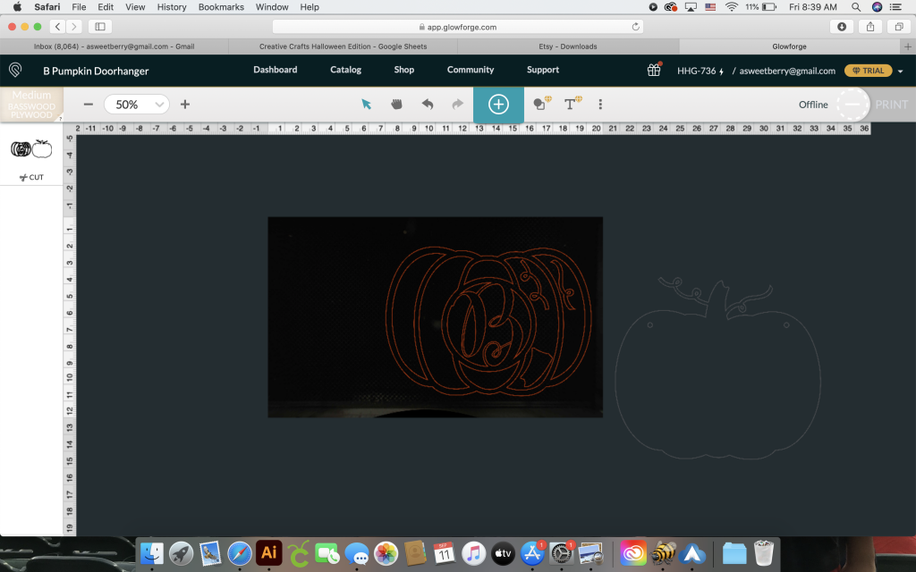Launch Adobe Illustrator from the dock
This screenshot has height=572, width=916.
coord(268,552)
